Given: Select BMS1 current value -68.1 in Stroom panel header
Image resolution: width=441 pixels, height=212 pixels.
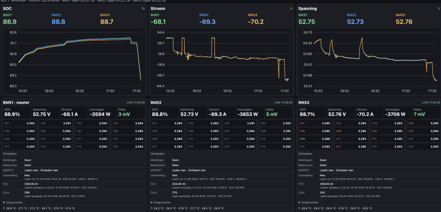Looking at the screenshot, I should click(x=158, y=21).
